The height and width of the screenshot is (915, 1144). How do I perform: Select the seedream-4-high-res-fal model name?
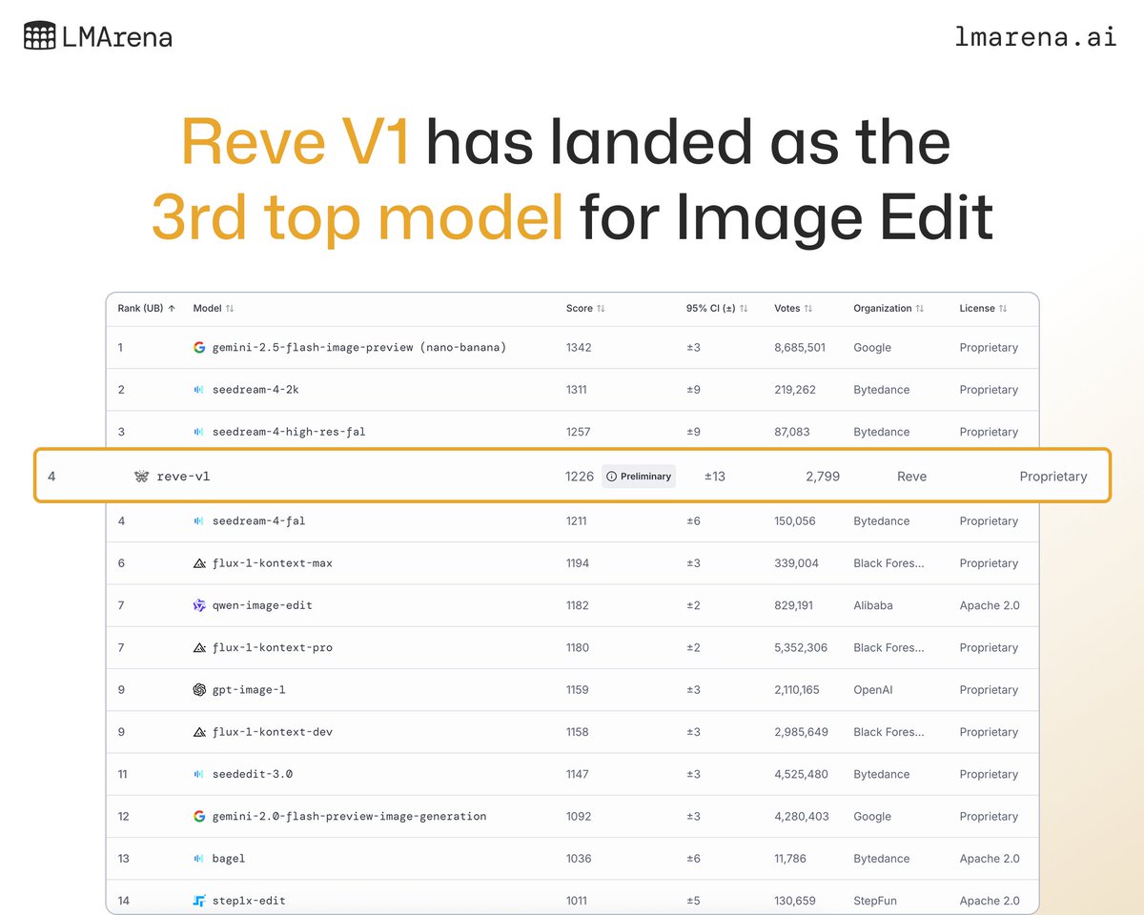(289, 432)
